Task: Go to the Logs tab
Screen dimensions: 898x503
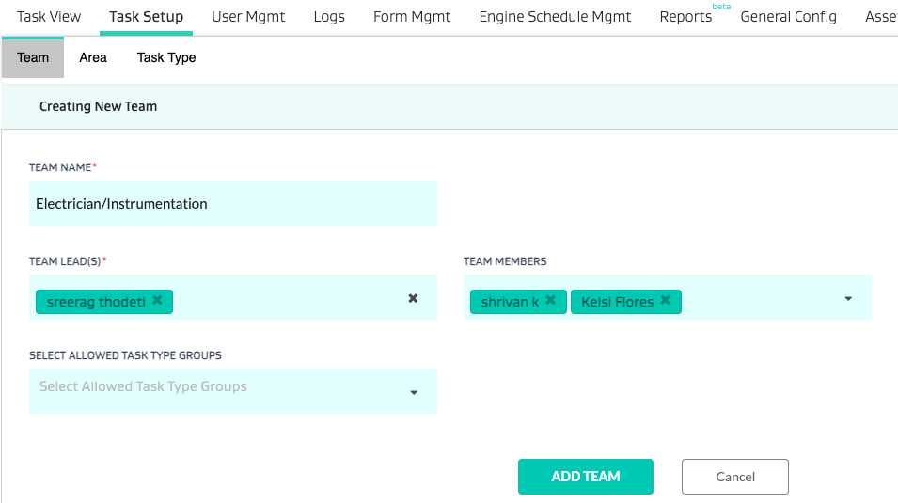Action: (x=329, y=17)
